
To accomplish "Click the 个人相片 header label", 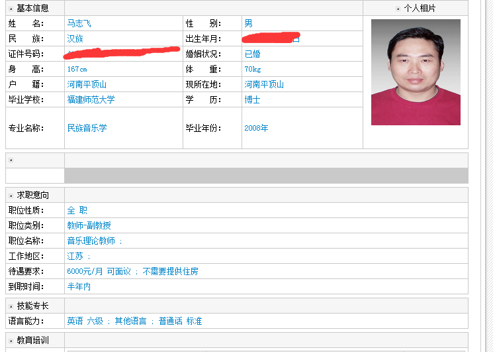I will pyautogui.click(x=420, y=9).
